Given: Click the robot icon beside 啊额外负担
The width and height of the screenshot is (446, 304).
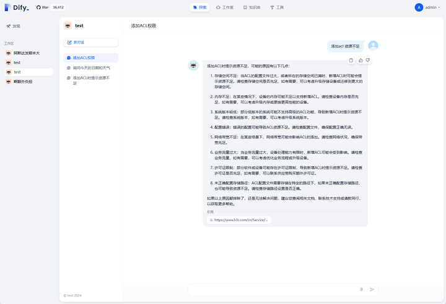Looking at the screenshot, I should [x=9, y=82].
